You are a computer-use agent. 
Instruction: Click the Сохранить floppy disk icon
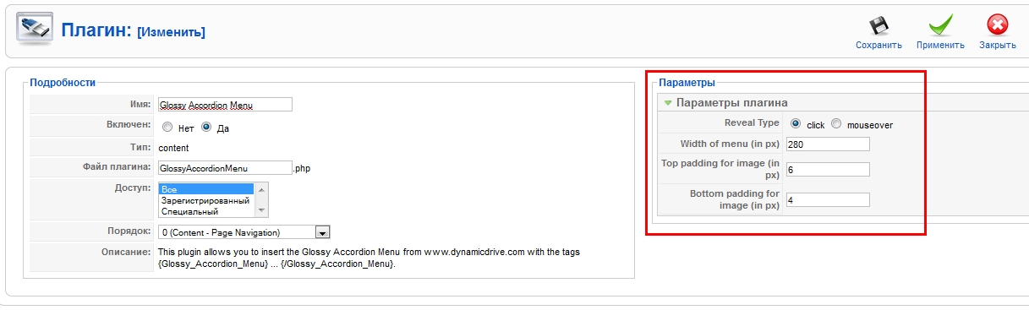[x=878, y=25]
